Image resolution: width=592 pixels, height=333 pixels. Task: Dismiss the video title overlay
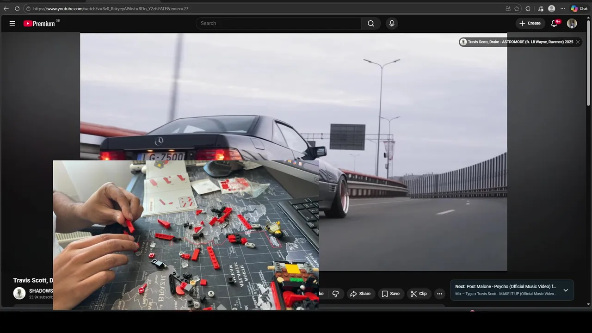pos(578,42)
